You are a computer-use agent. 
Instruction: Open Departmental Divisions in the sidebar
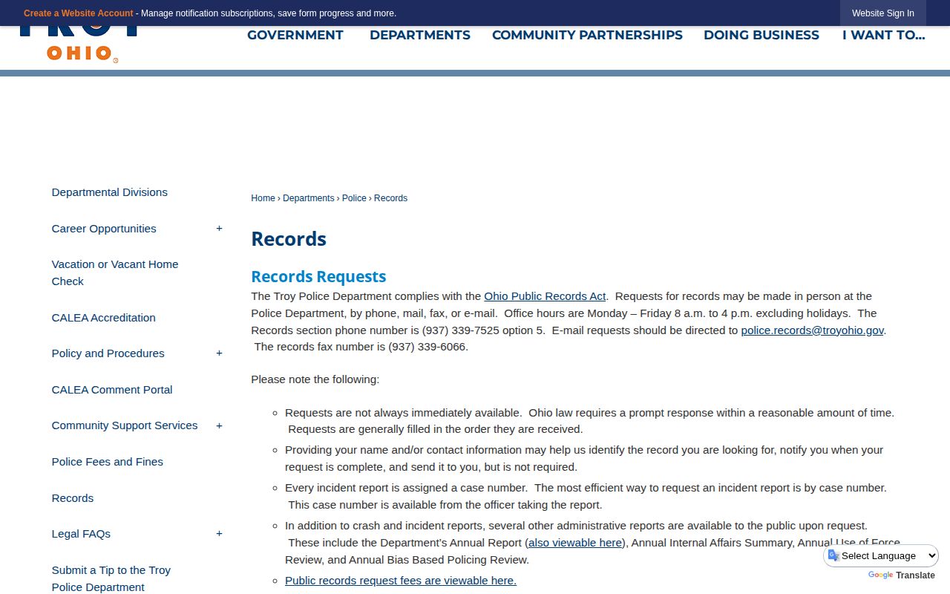pyautogui.click(x=110, y=192)
